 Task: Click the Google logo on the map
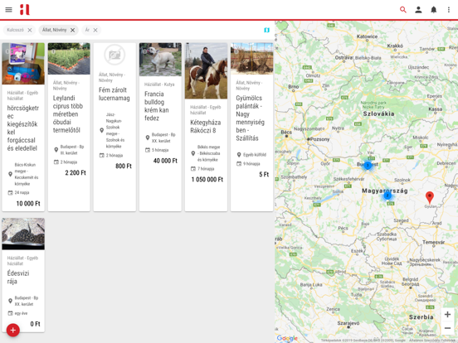[287, 338]
